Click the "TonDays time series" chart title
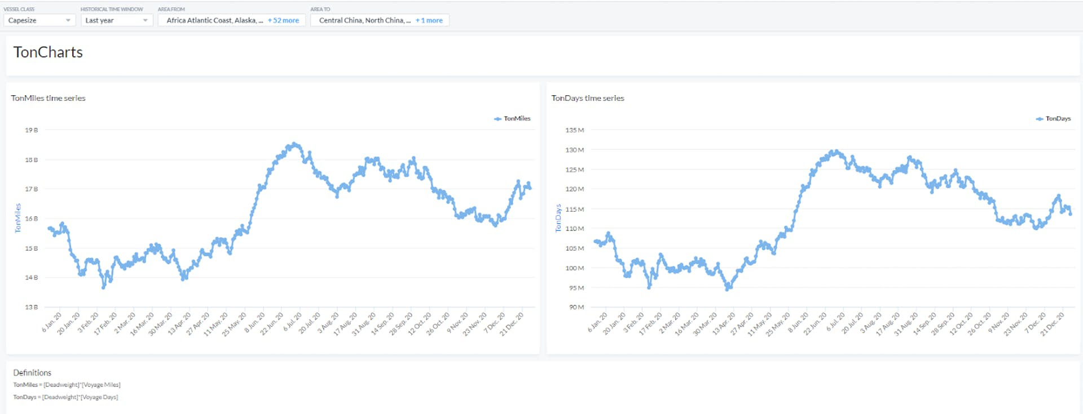 (x=587, y=98)
